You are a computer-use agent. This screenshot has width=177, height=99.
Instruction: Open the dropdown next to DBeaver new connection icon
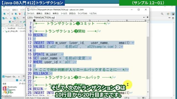pos(8,14)
